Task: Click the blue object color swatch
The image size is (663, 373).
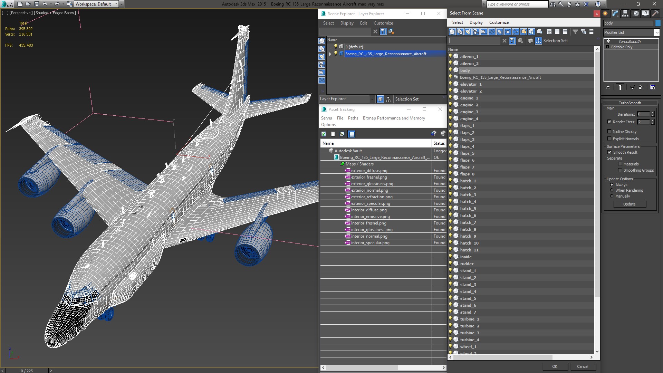Action: [658, 23]
